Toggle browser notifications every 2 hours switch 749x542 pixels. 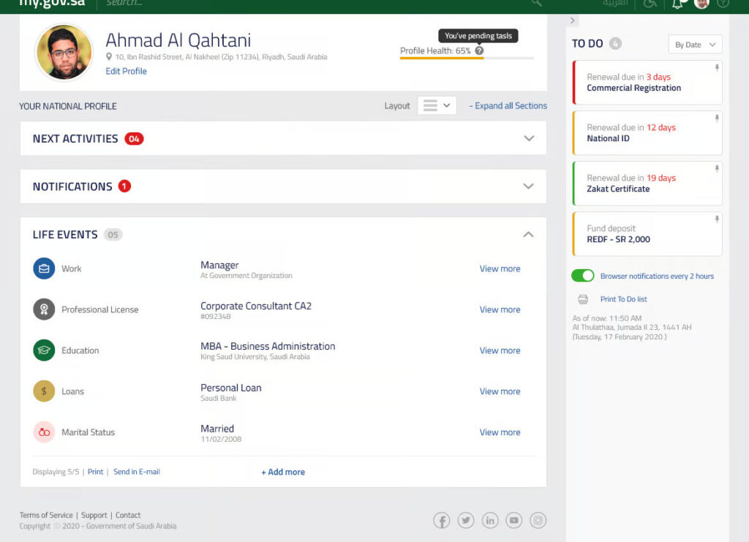(x=583, y=276)
